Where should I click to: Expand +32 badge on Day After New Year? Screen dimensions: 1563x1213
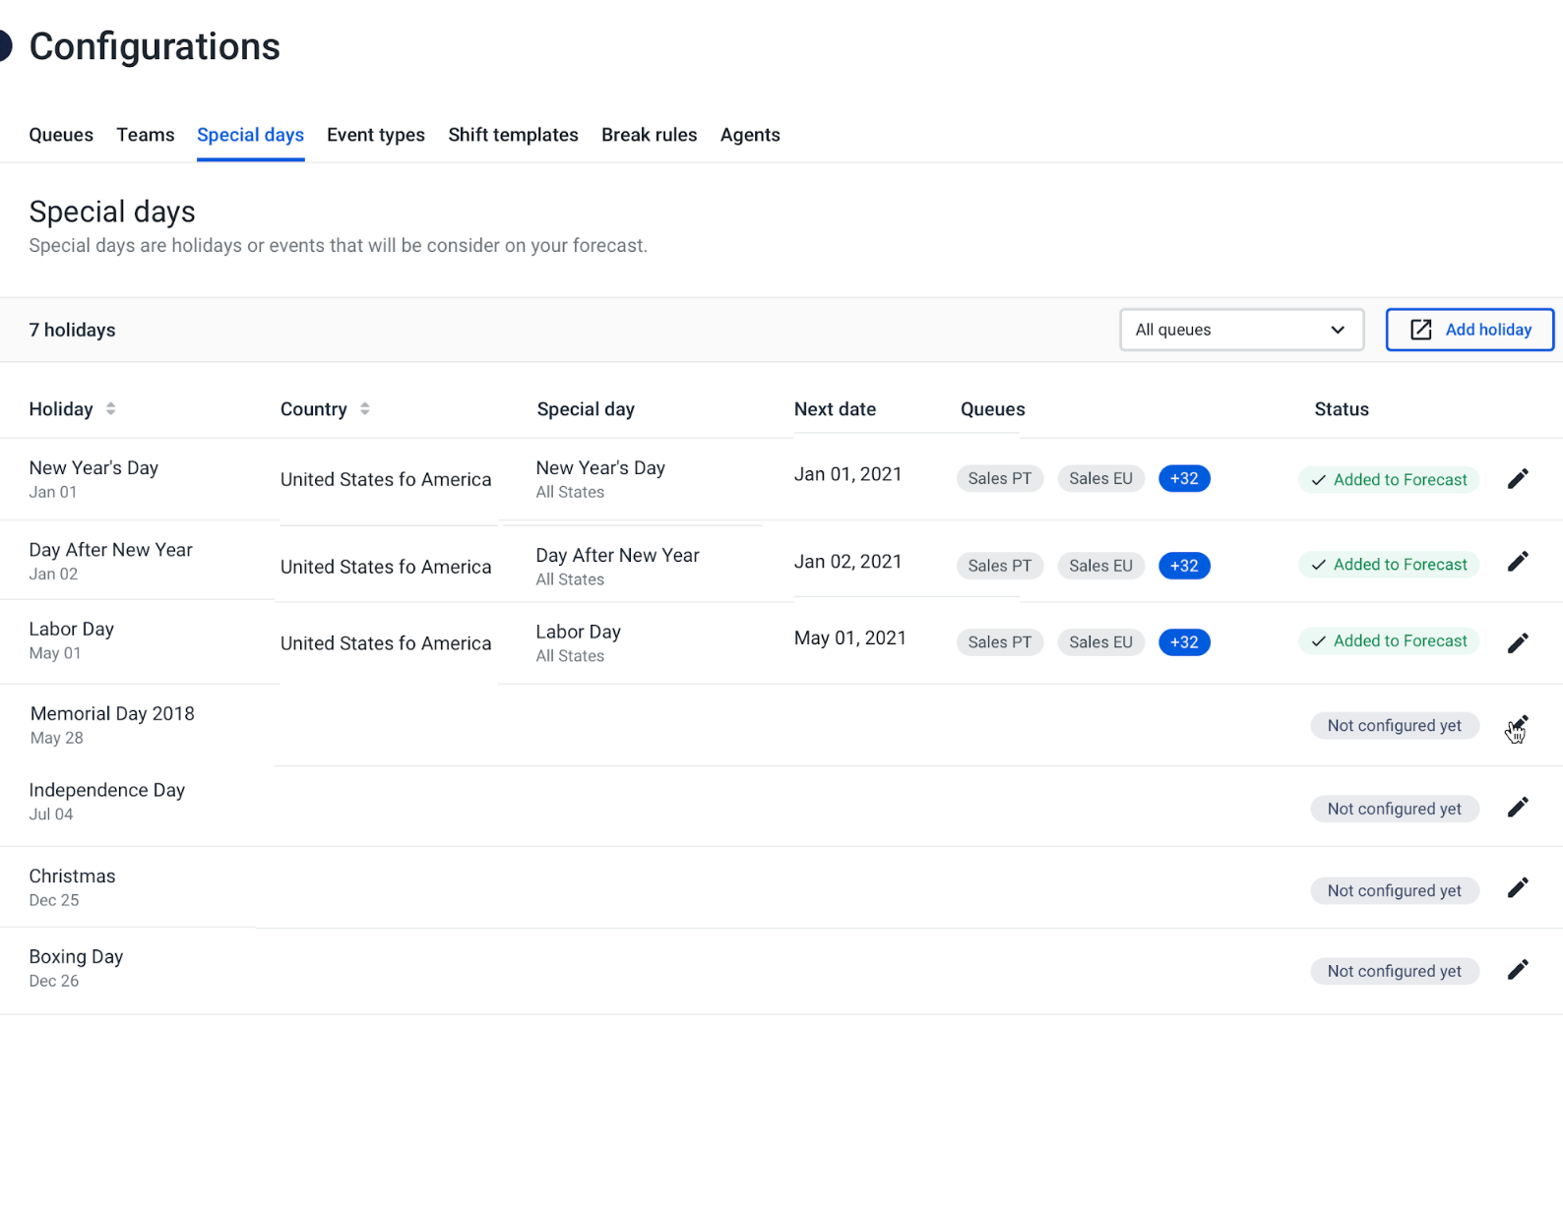click(1184, 566)
